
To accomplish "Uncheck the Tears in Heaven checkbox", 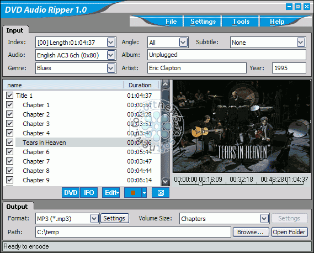I will (9, 143).
